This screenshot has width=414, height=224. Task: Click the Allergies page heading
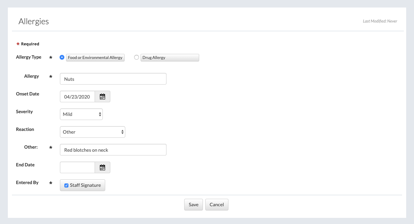point(34,21)
